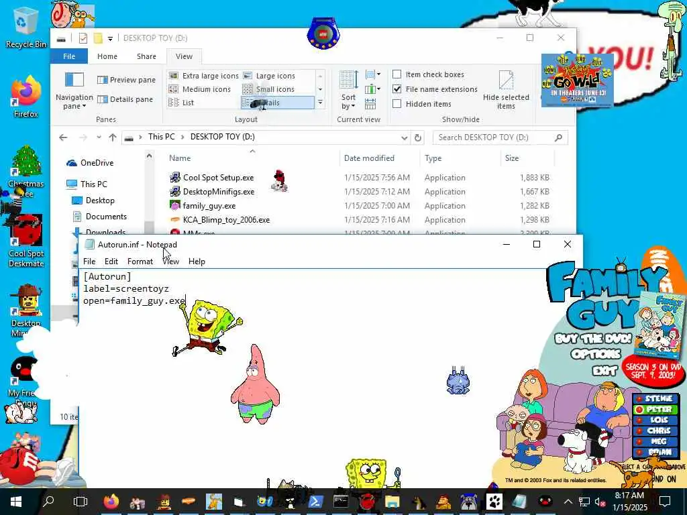687x515 pixels.
Task: Open the Add columns dropdown in Current view
Action: click(x=373, y=89)
